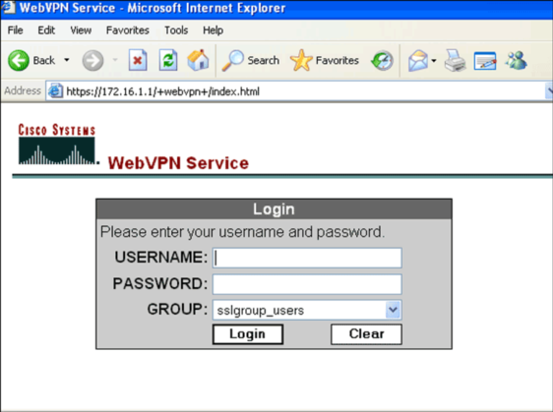
Task: Expand the Mail dropdown arrow
Action: pos(434,60)
